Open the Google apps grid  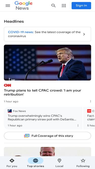(64, 6)
